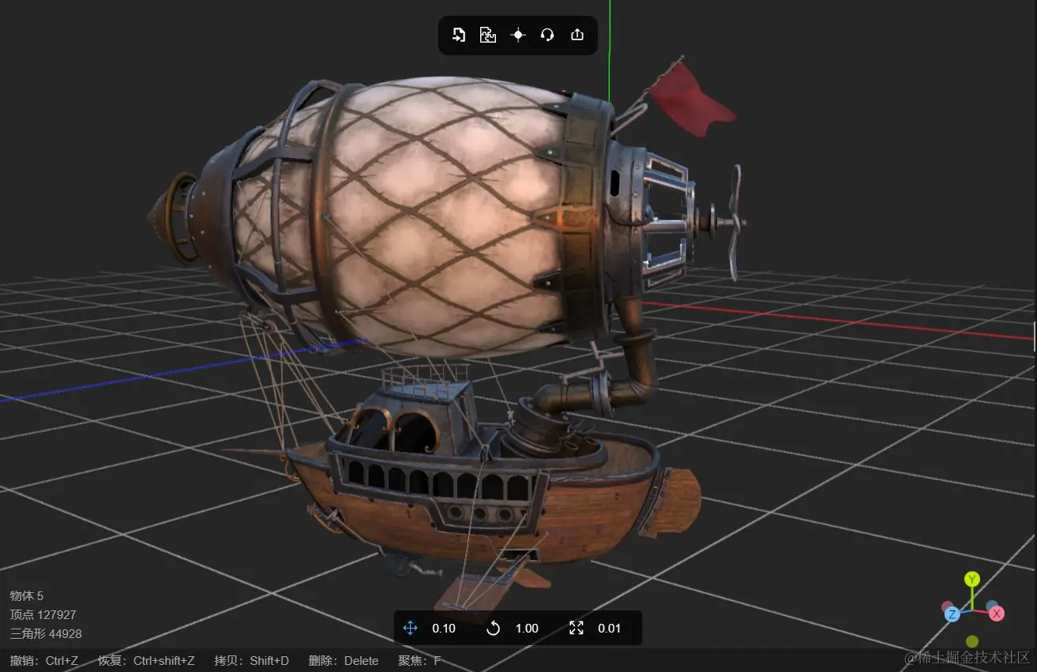Click the "拷贝: Shift+D" copy hint
Image resolution: width=1037 pixels, height=672 pixels.
[252, 661]
